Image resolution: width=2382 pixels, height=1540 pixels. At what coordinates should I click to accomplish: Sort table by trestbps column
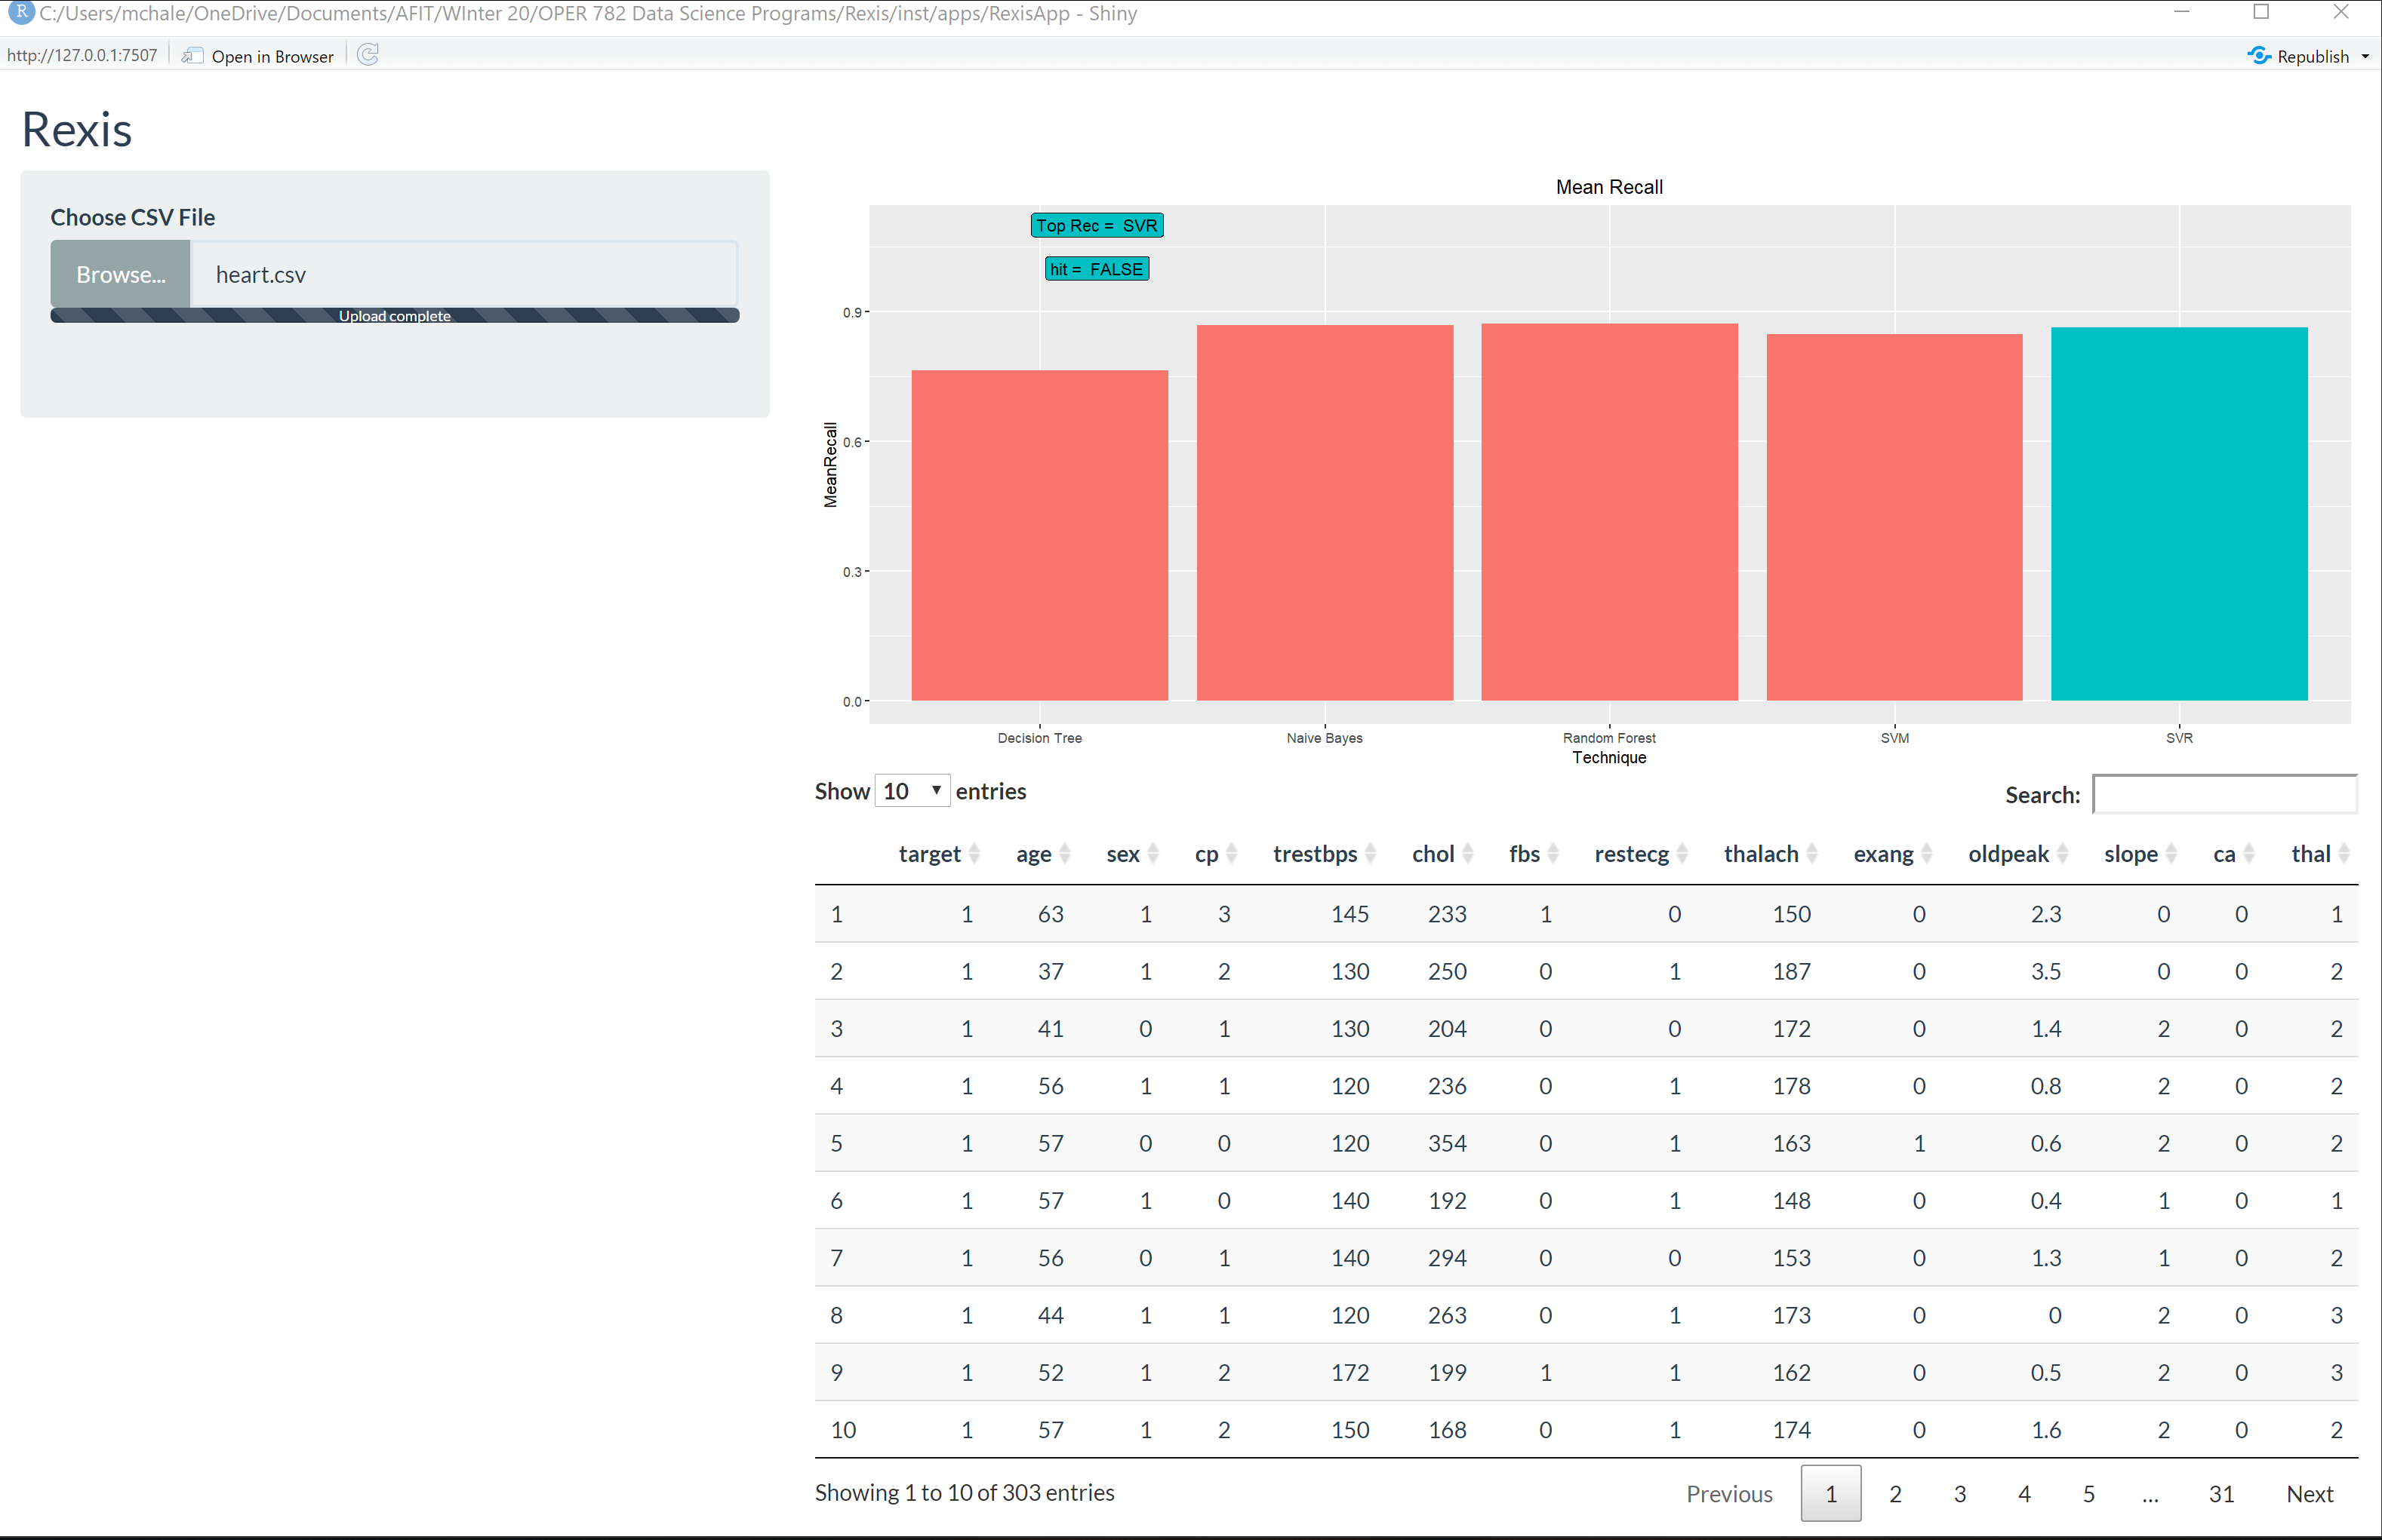tap(1324, 854)
